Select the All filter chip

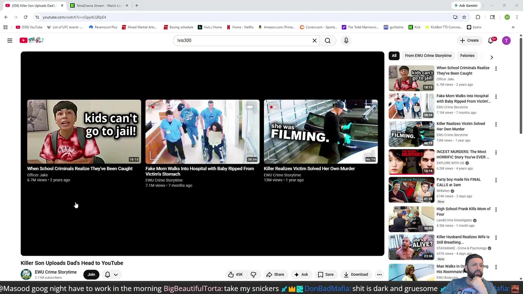tap(394, 56)
